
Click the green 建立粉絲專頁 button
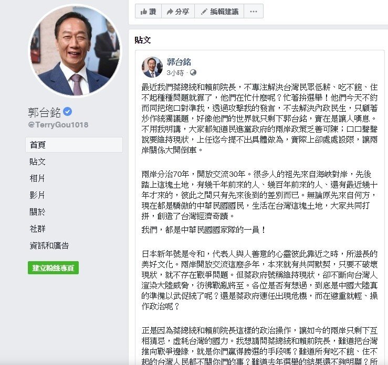pos(53,267)
